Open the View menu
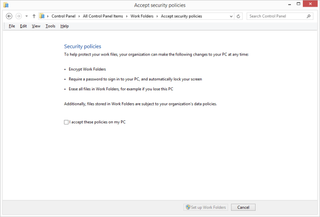The width and height of the screenshot is (320, 217). point(36,26)
